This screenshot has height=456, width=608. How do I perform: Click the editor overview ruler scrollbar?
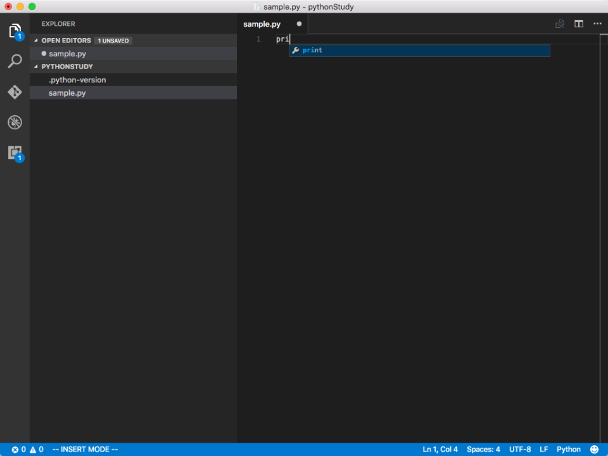click(x=604, y=238)
